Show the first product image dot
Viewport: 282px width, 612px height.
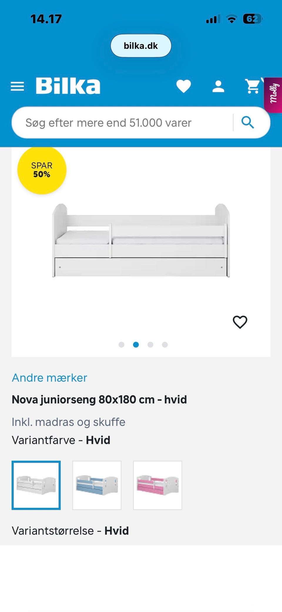pos(121,345)
